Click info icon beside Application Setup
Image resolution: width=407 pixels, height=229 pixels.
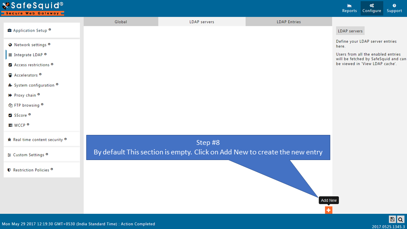pos(50,29)
